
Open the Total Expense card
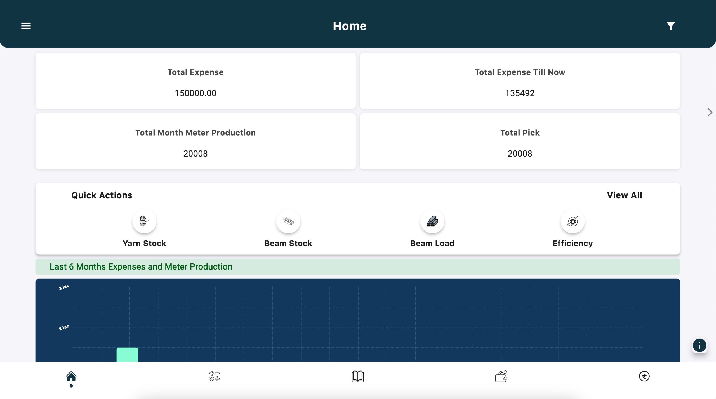(196, 81)
